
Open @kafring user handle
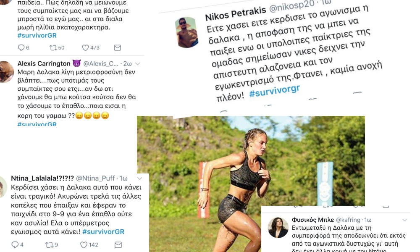pos(348,220)
